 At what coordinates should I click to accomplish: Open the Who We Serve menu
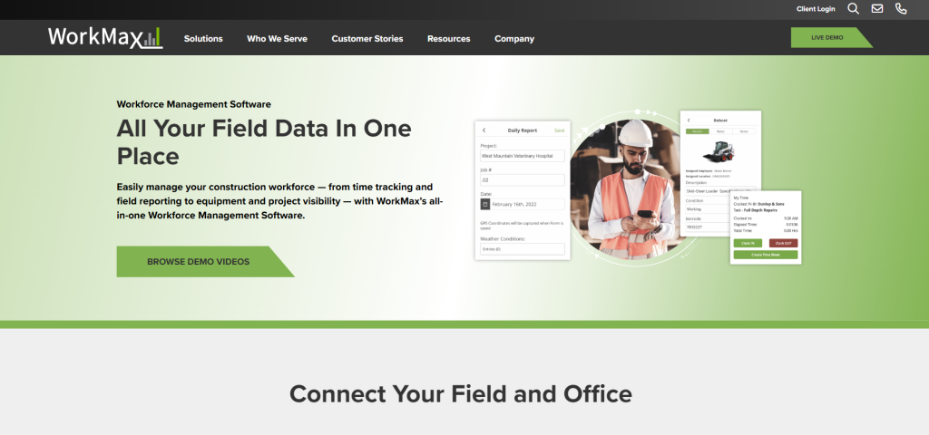277,38
